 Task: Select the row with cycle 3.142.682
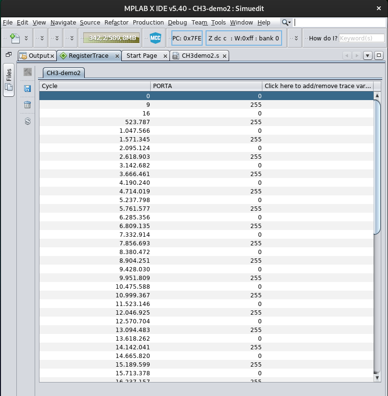[207, 166]
